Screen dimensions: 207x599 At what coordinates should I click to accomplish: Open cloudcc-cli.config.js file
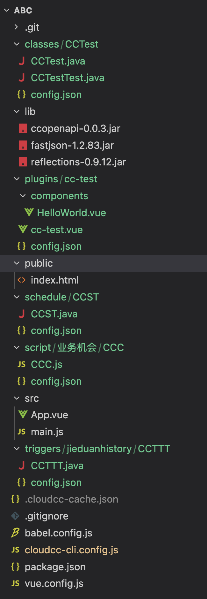pos(71,550)
